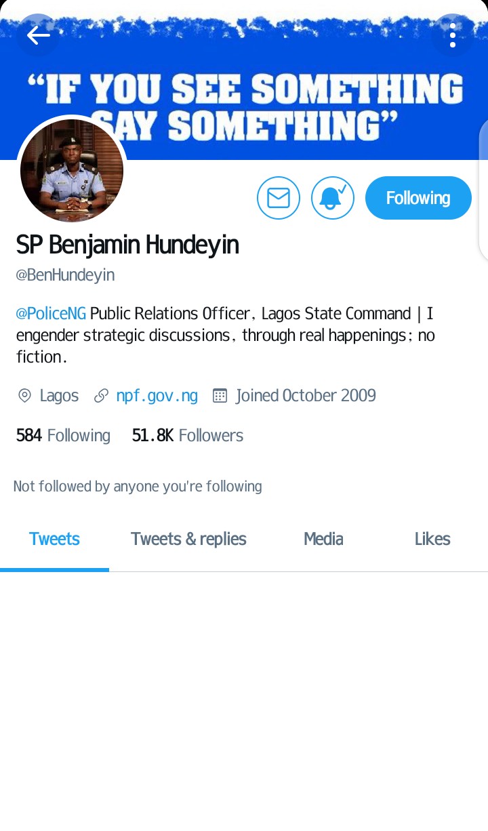View the profile picture
488x831 pixels.
click(x=72, y=171)
